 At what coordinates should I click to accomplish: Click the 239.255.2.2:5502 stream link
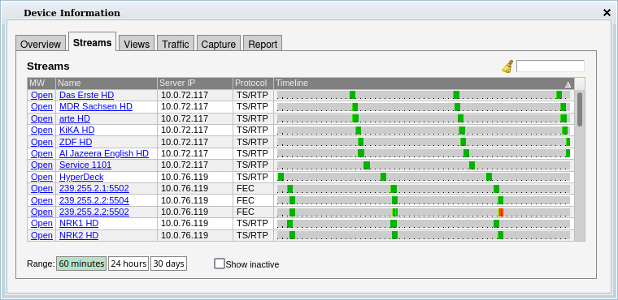coord(94,212)
